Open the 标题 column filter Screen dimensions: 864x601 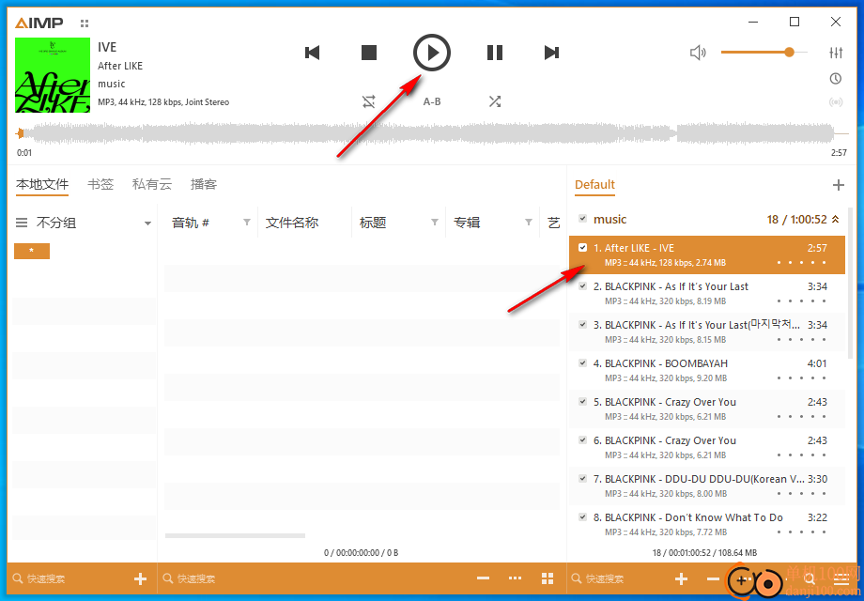435,223
